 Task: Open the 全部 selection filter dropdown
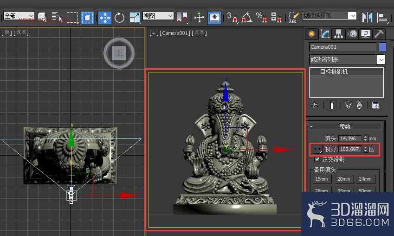[x=19, y=16]
